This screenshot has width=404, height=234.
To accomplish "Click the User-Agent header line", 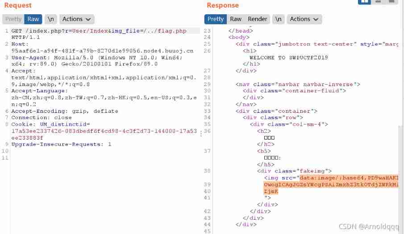I will coord(96,57).
